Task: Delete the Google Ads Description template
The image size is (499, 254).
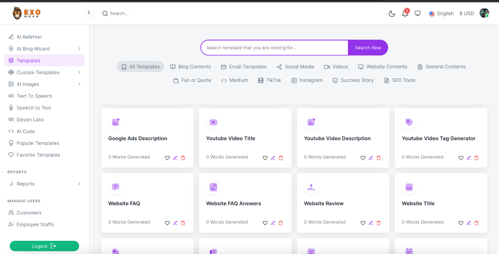Action: [x=182, y=158]
